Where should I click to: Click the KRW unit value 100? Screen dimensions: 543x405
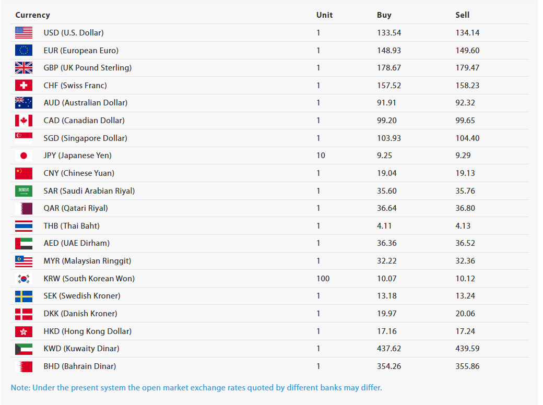click(323, 279)
